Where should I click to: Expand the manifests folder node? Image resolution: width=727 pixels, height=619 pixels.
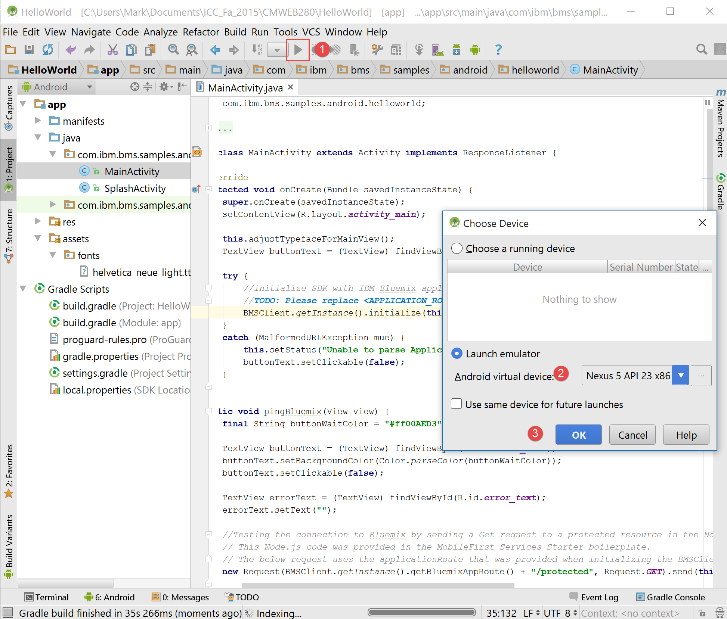pos(38,121)
